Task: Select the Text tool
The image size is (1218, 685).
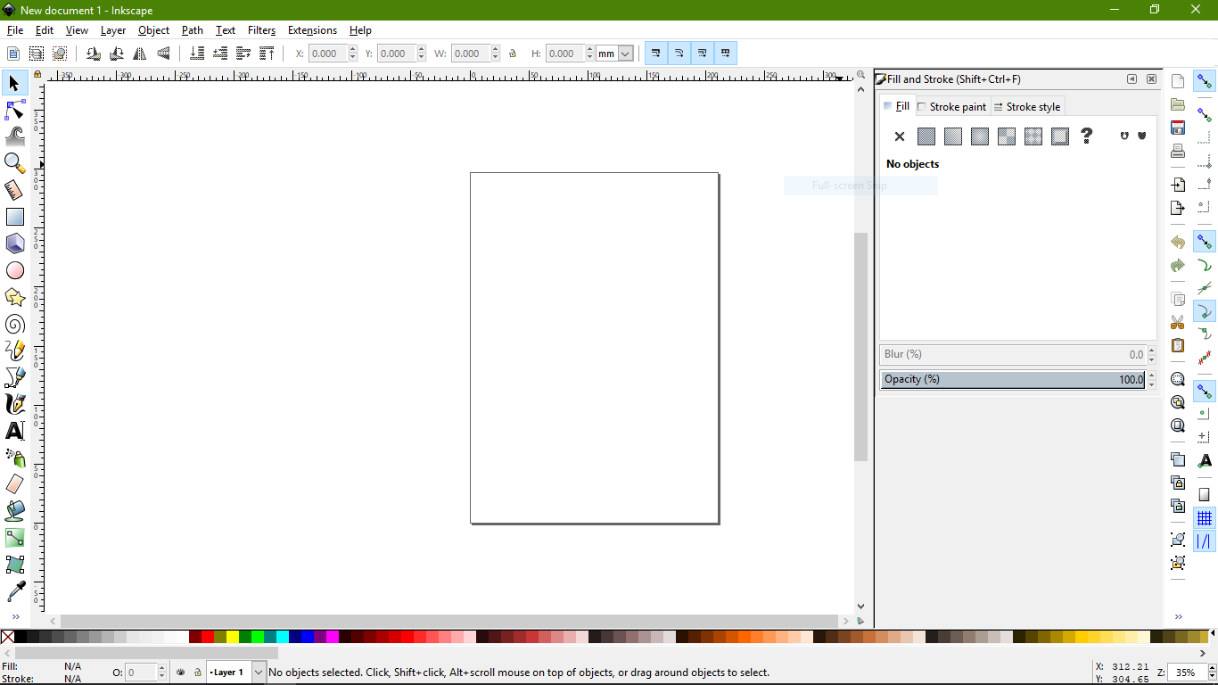Action: click(15, 431)
